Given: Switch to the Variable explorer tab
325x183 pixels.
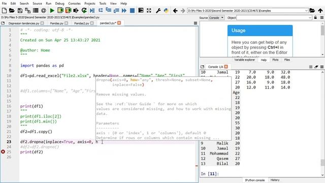Looking at the screenshot, I should (245, 60).
